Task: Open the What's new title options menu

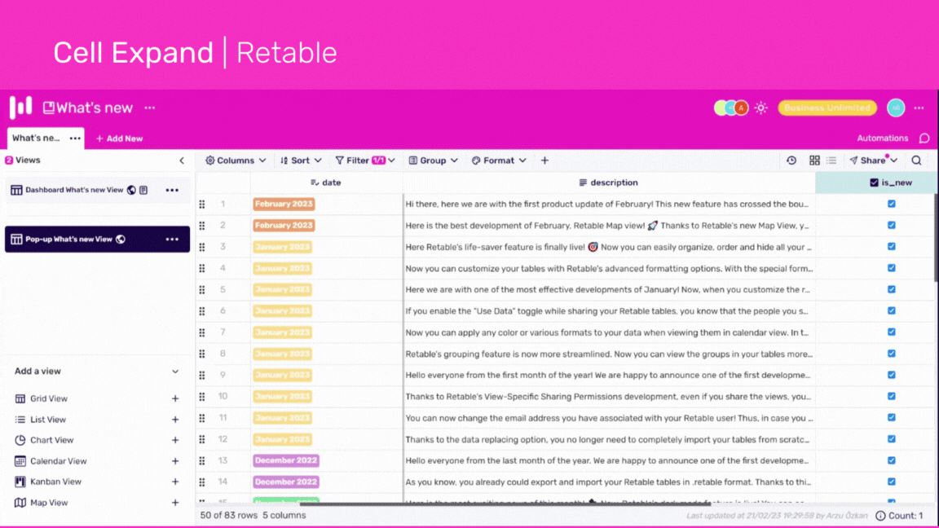Action: click(150, 108)
